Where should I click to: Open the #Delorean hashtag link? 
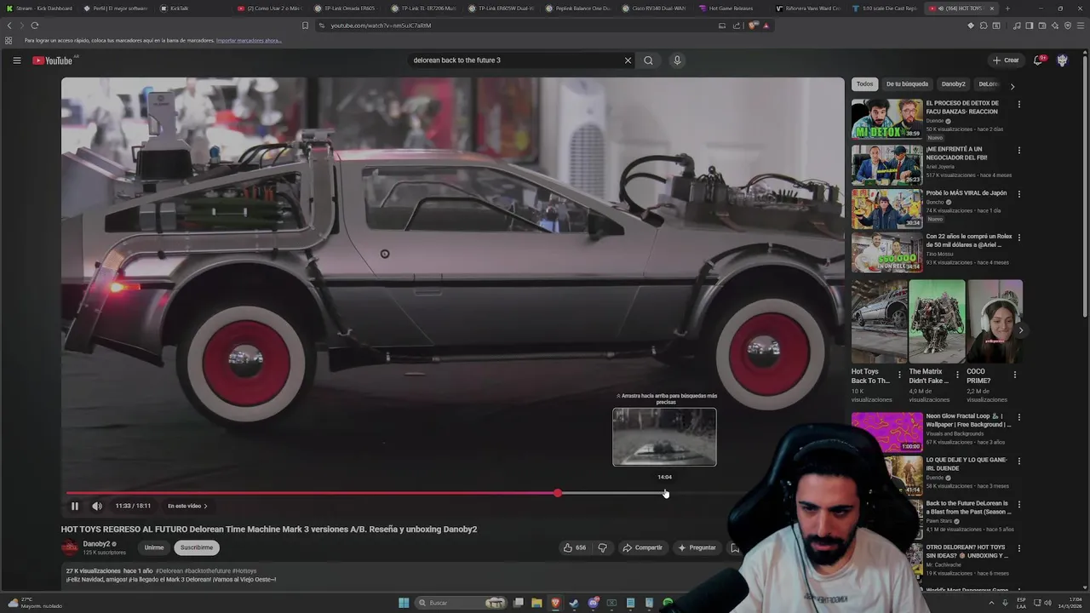[x=169, y=571]
